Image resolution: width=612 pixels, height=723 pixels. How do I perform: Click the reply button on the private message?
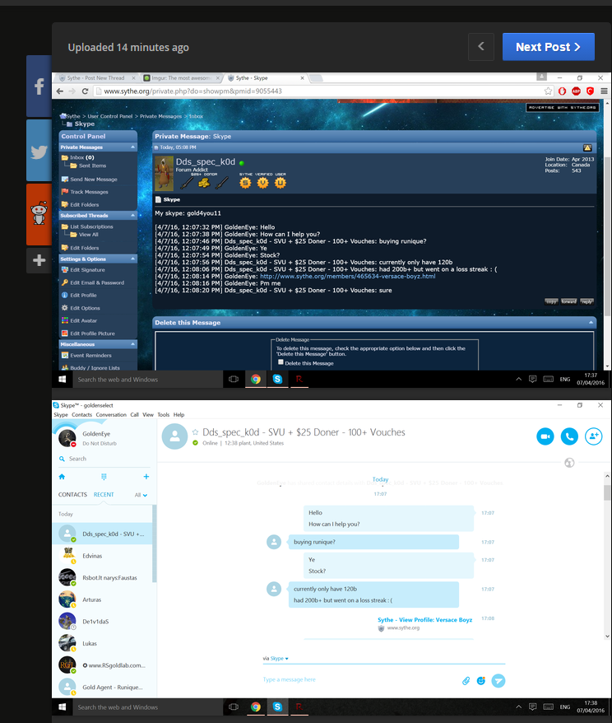click(586, 301)
